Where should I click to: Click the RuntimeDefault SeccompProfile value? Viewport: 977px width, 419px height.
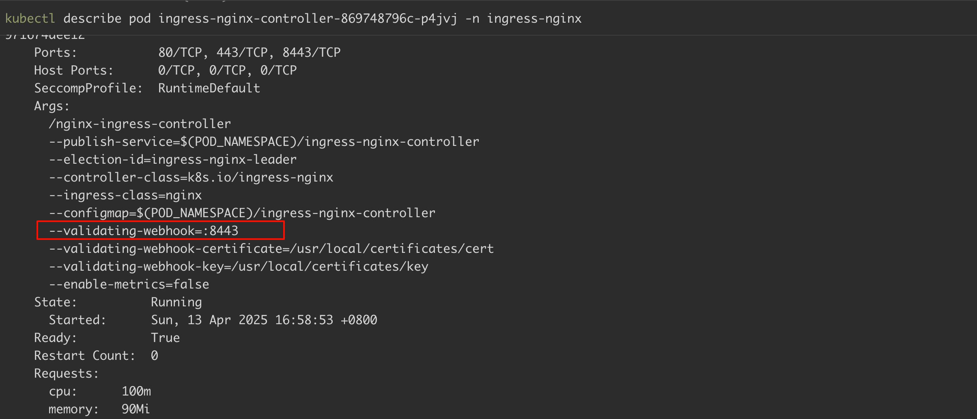click(209, 88)
